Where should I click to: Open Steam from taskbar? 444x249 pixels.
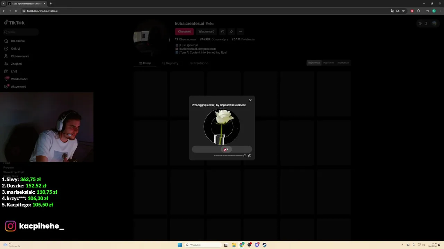(264, 245)
